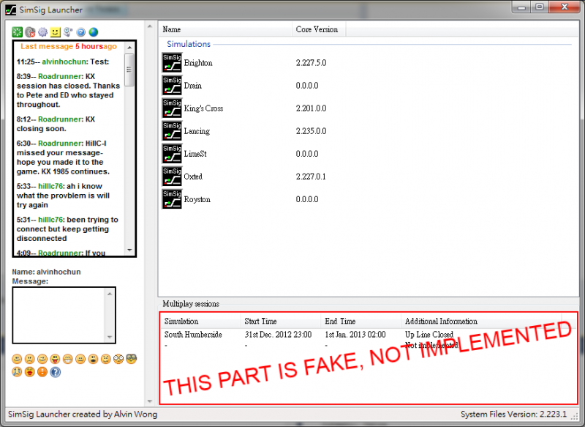Click the Message box scroll up arrow

pyautogui.click(x=110, y=294)
